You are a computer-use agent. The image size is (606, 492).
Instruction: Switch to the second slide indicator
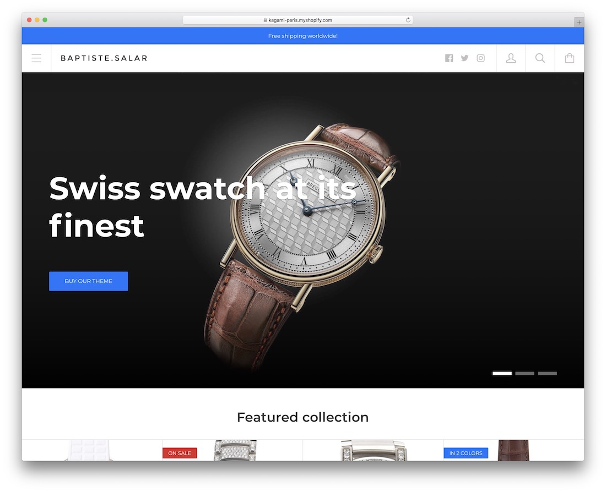(524, 374)
